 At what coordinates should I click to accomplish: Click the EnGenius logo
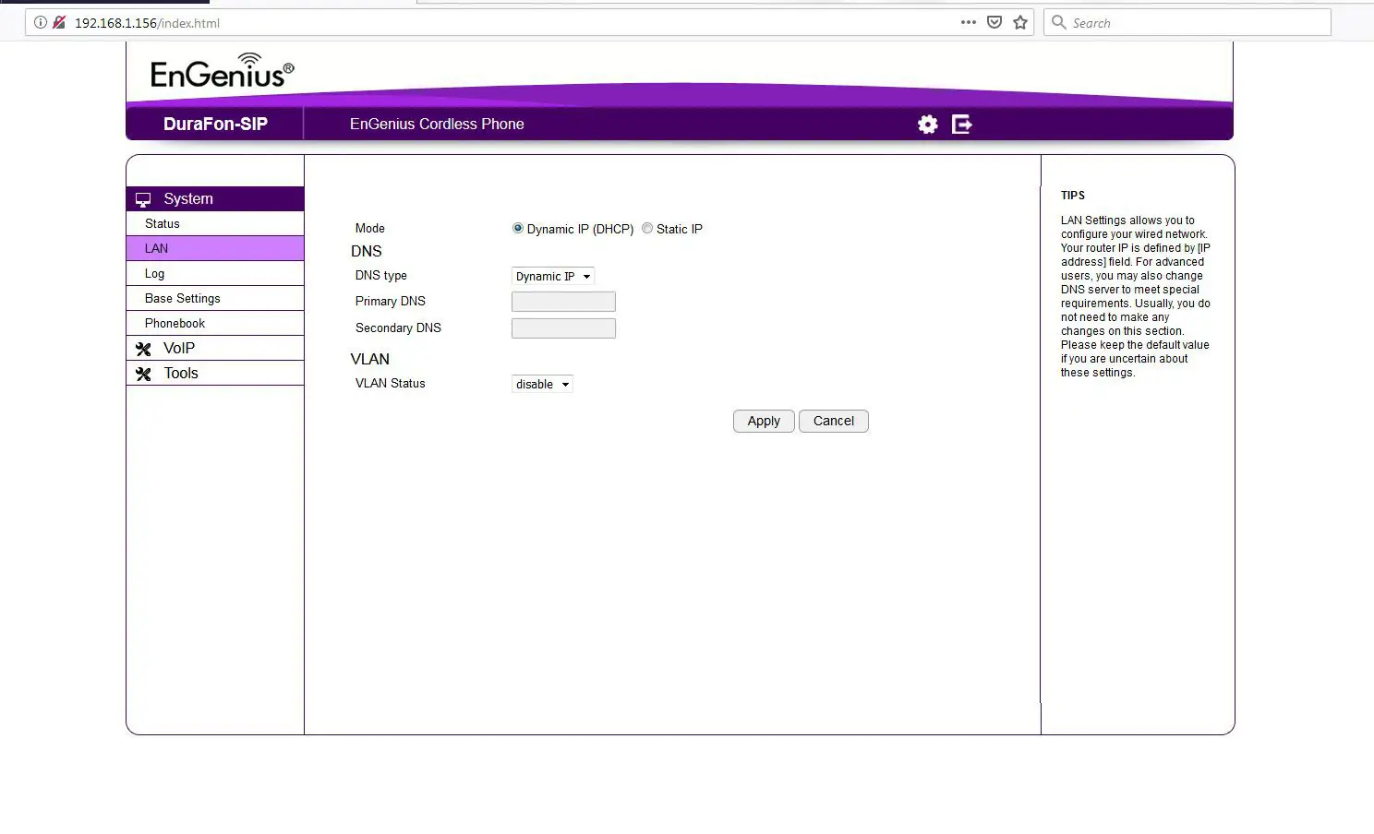click(220, 71)
